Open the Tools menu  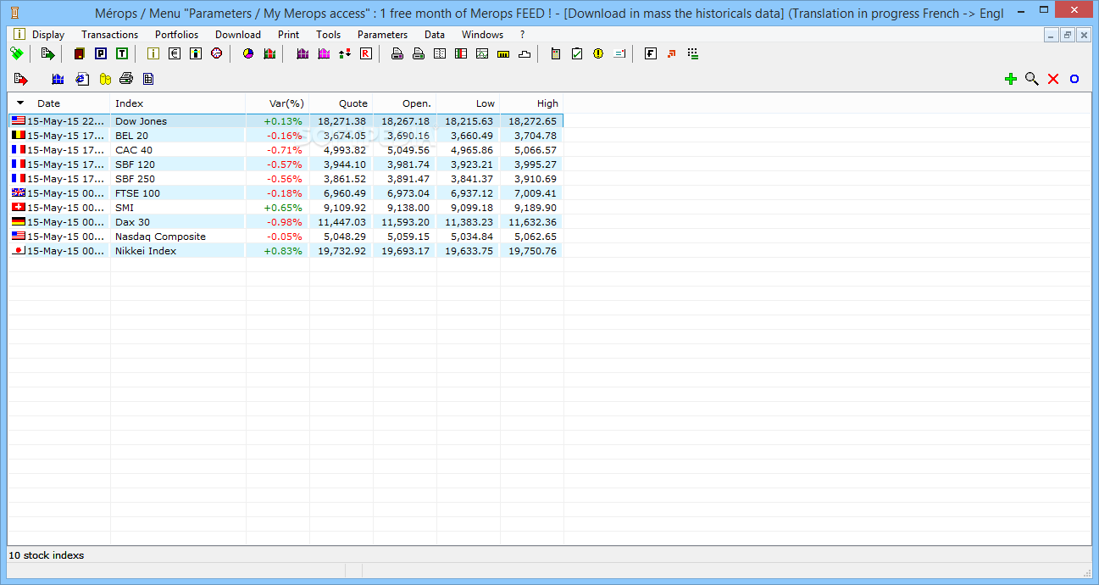tap(329, 35)
